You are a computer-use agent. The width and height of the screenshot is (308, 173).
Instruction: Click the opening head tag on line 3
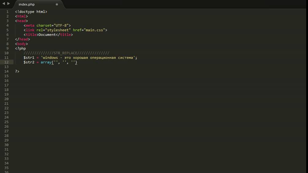(21, 21)
